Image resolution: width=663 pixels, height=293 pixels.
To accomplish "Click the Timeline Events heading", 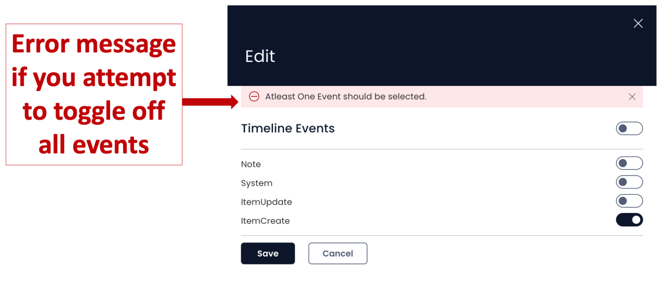I will 288,128.
